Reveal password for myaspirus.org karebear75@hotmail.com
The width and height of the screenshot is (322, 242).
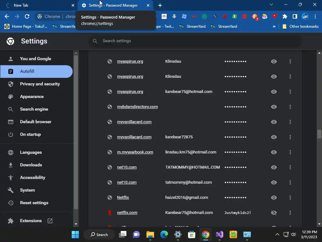pyautogui.click(x=274, y=92)
